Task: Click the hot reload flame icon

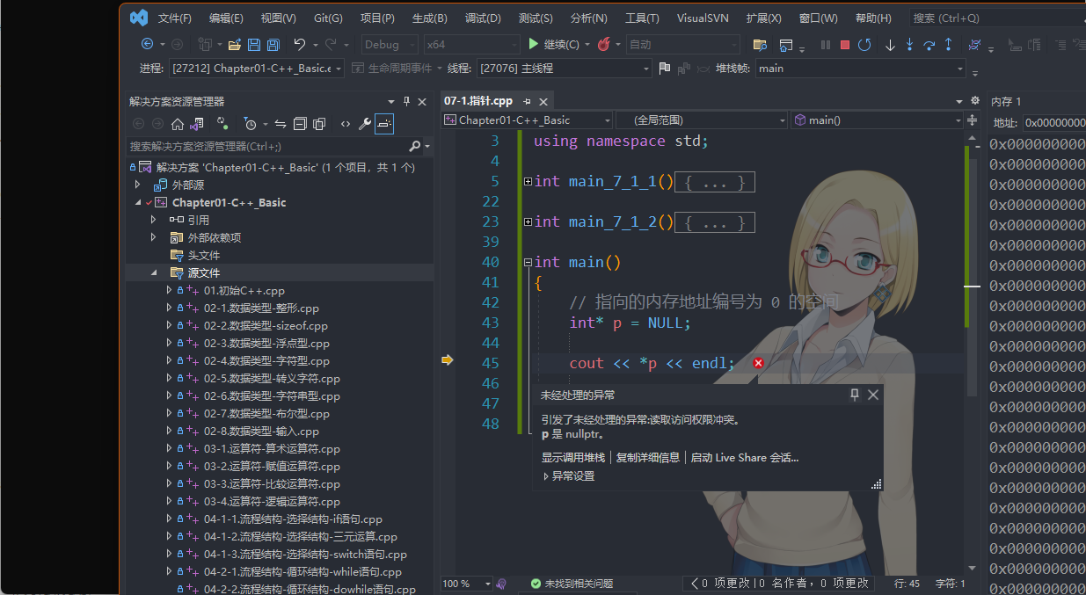Action: [603, 44]
